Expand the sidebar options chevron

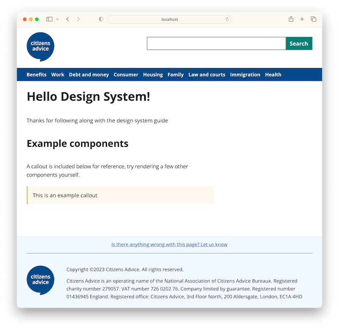(58, 19)
